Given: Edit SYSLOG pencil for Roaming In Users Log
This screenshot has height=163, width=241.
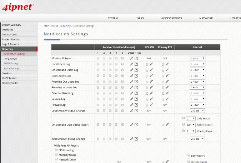Looking at the screenshot, I should 151,87.
